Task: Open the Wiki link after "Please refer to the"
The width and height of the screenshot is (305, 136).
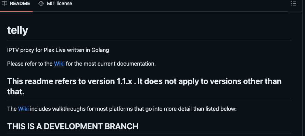Action: click(59, 64)
